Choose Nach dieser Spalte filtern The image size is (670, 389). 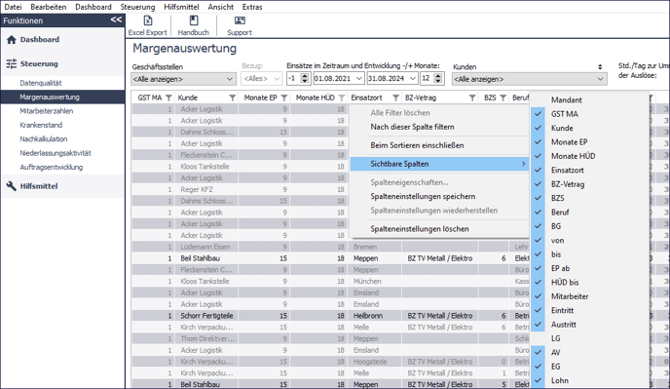(x=412, y=127)
